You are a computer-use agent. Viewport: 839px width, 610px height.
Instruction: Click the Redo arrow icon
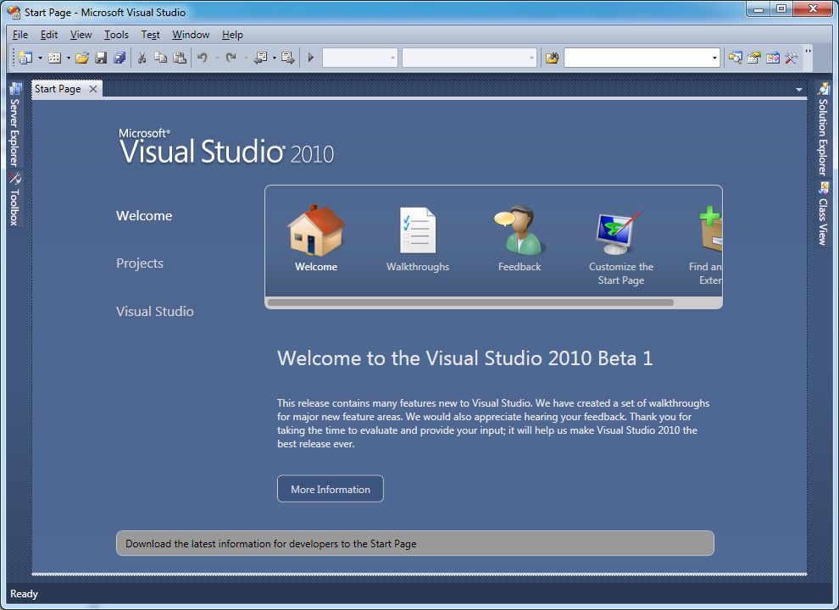pos(231,58)
